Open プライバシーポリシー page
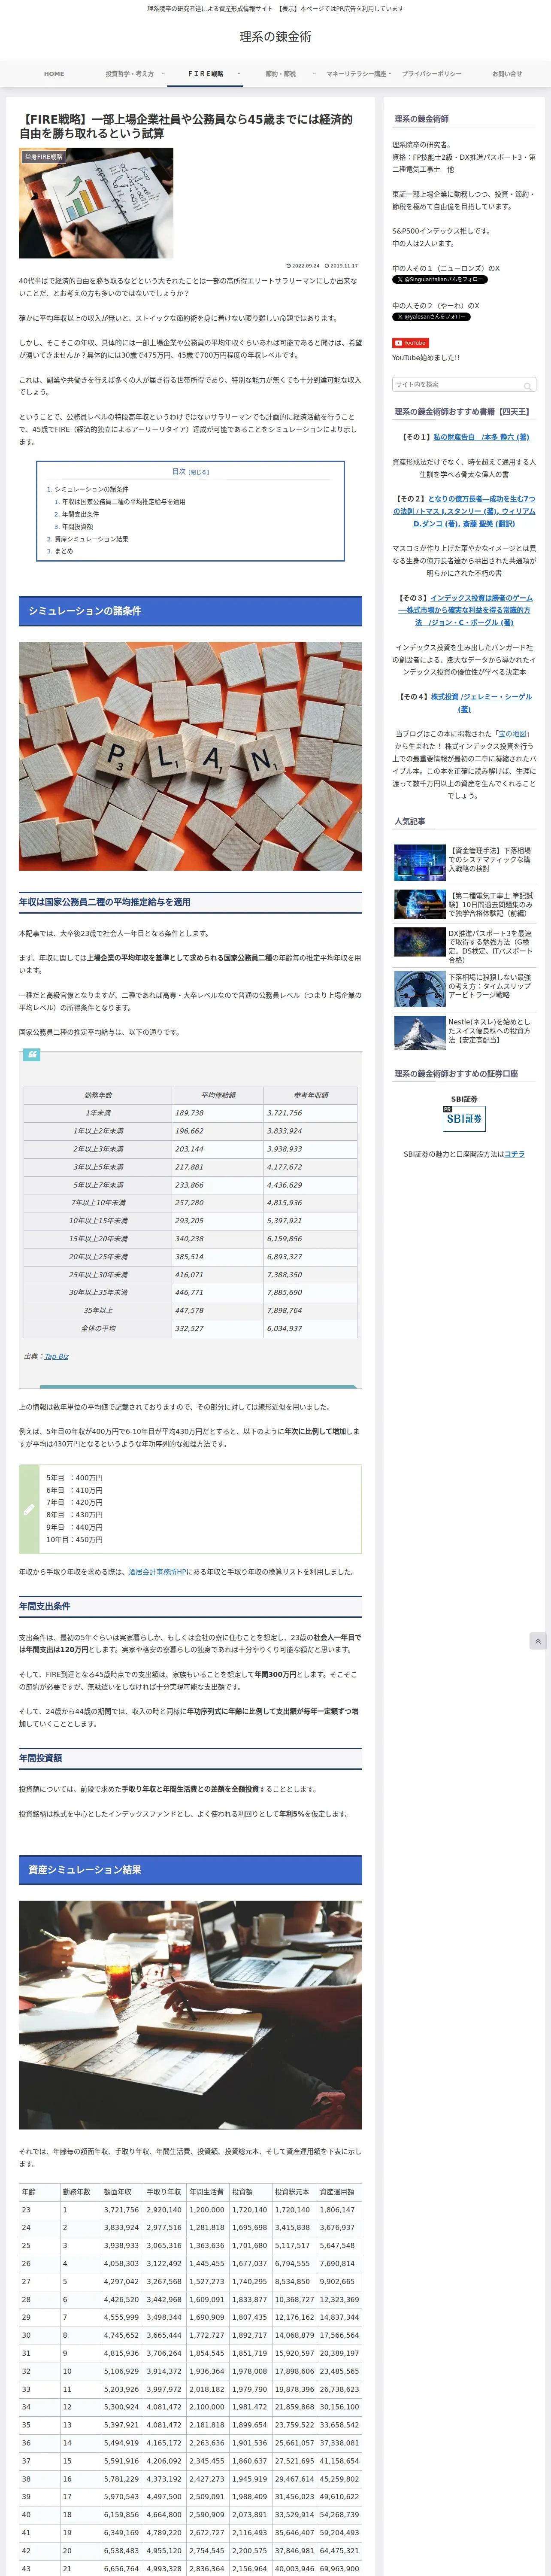This screenshot has height=2576, width=551. pos(432,74)
